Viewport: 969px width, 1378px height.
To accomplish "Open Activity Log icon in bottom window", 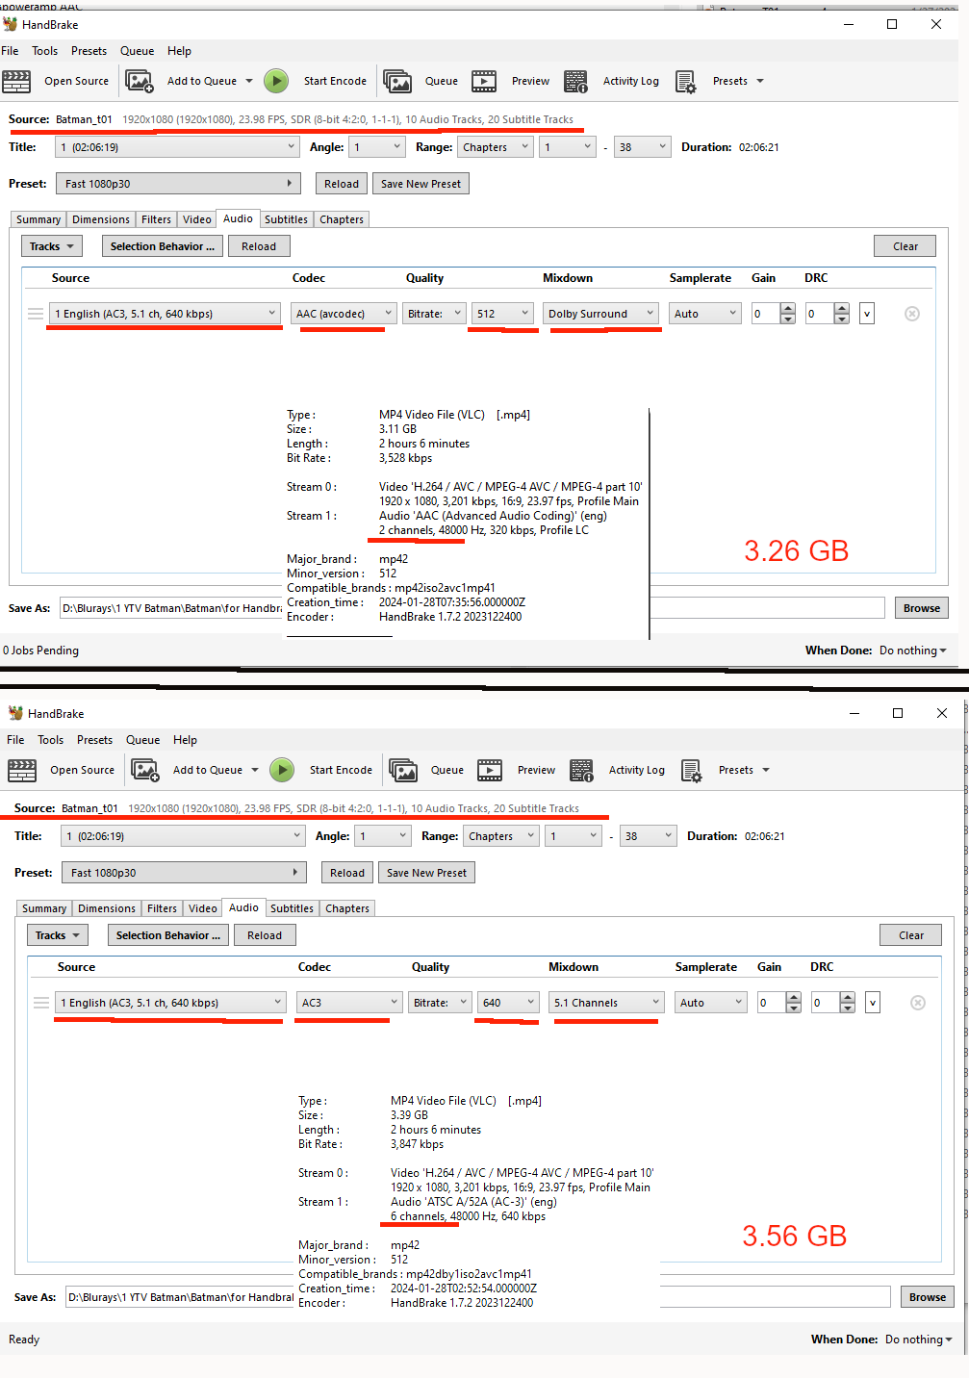I will point(582,771).
